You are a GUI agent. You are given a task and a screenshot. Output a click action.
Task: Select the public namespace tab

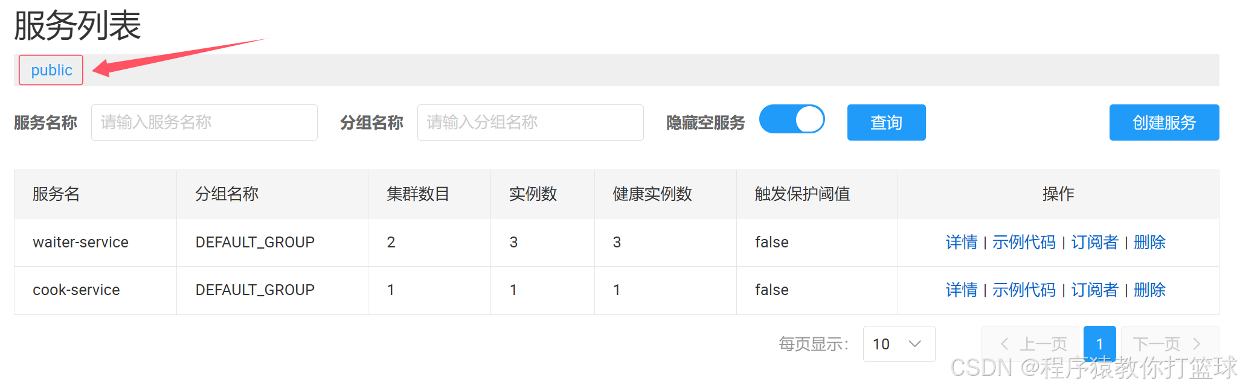point(51,70)
